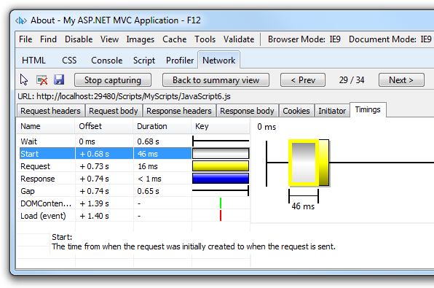
Task: Open the Cookies tab
Action: coord(296,111)
